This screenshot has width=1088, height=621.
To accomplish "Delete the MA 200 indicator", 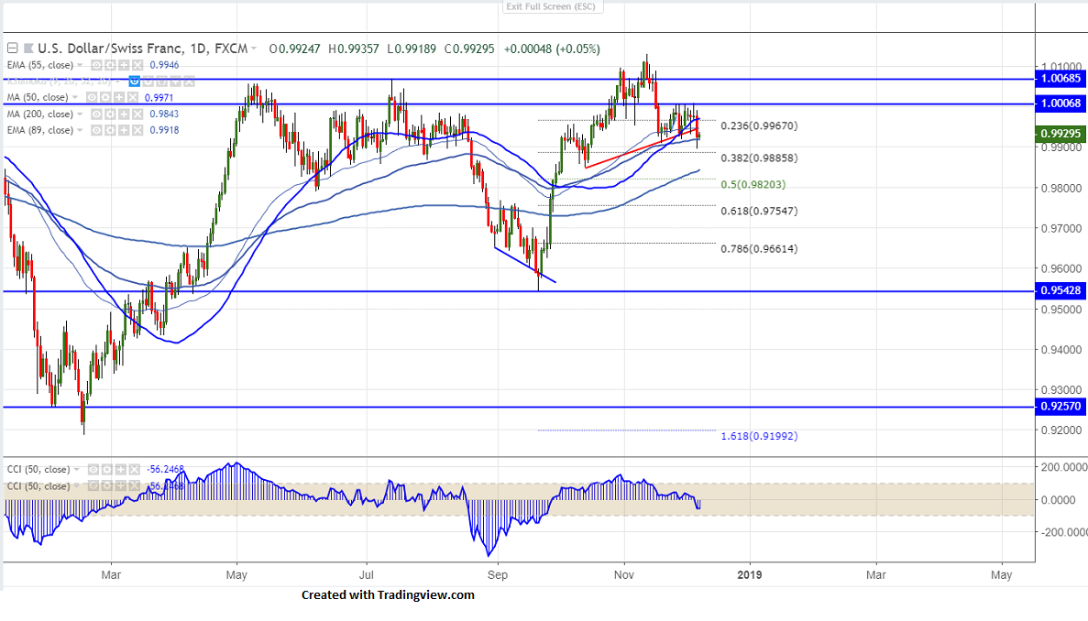I will point(138,114).
